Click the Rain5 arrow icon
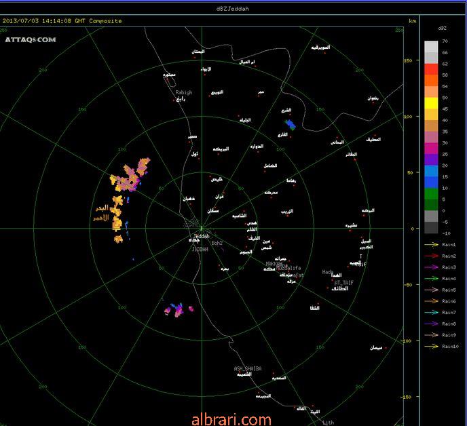The height and width of the screenshot is (426, 467). [431, 290]
